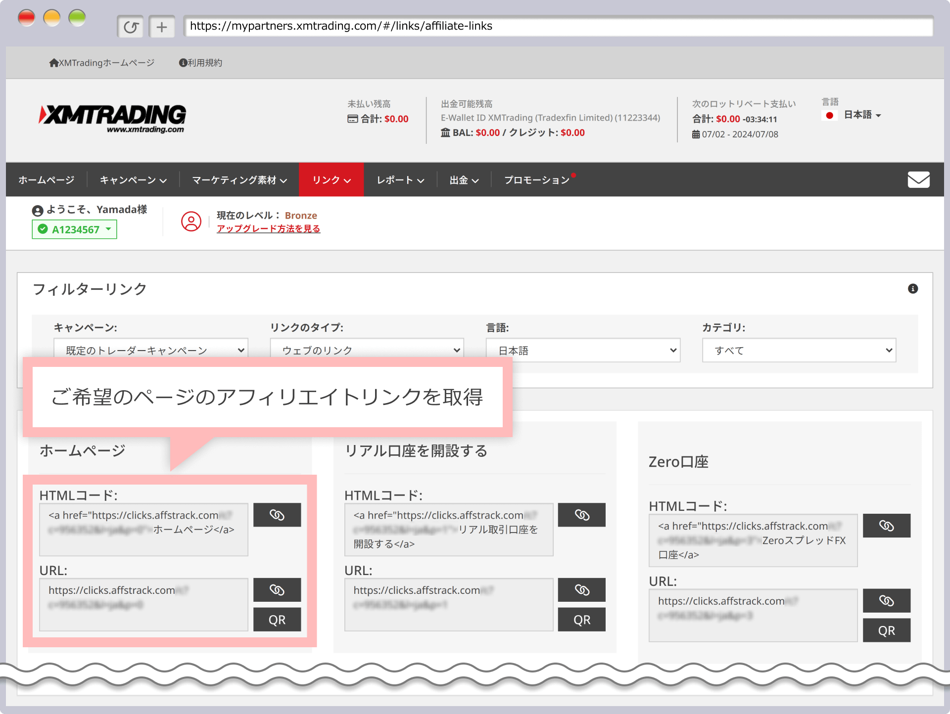
Task: Open the リンク menu
Action: coord(332,180)
